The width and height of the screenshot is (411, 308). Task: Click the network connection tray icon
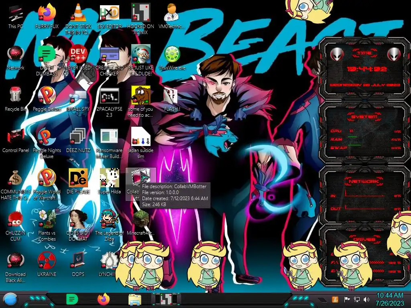[x=357, y=299]
